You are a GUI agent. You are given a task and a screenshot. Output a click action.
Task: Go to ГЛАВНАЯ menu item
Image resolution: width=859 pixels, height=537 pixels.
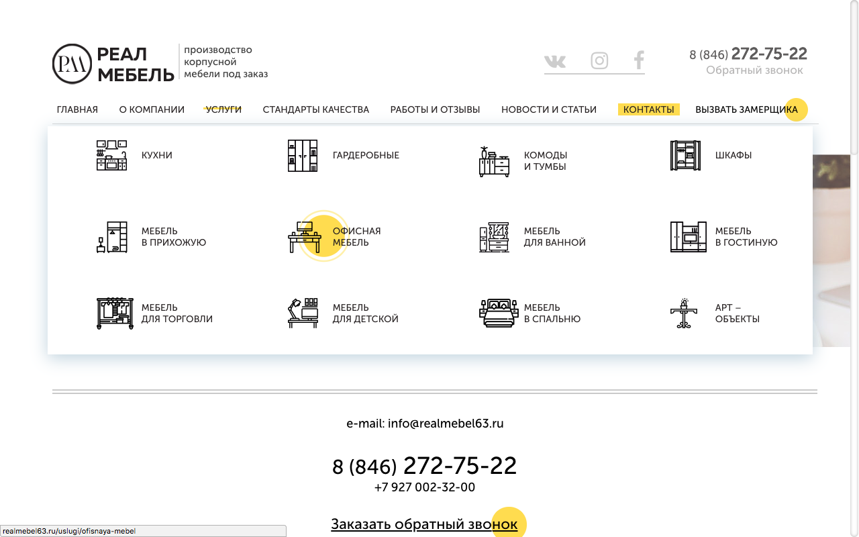[77, 109]
